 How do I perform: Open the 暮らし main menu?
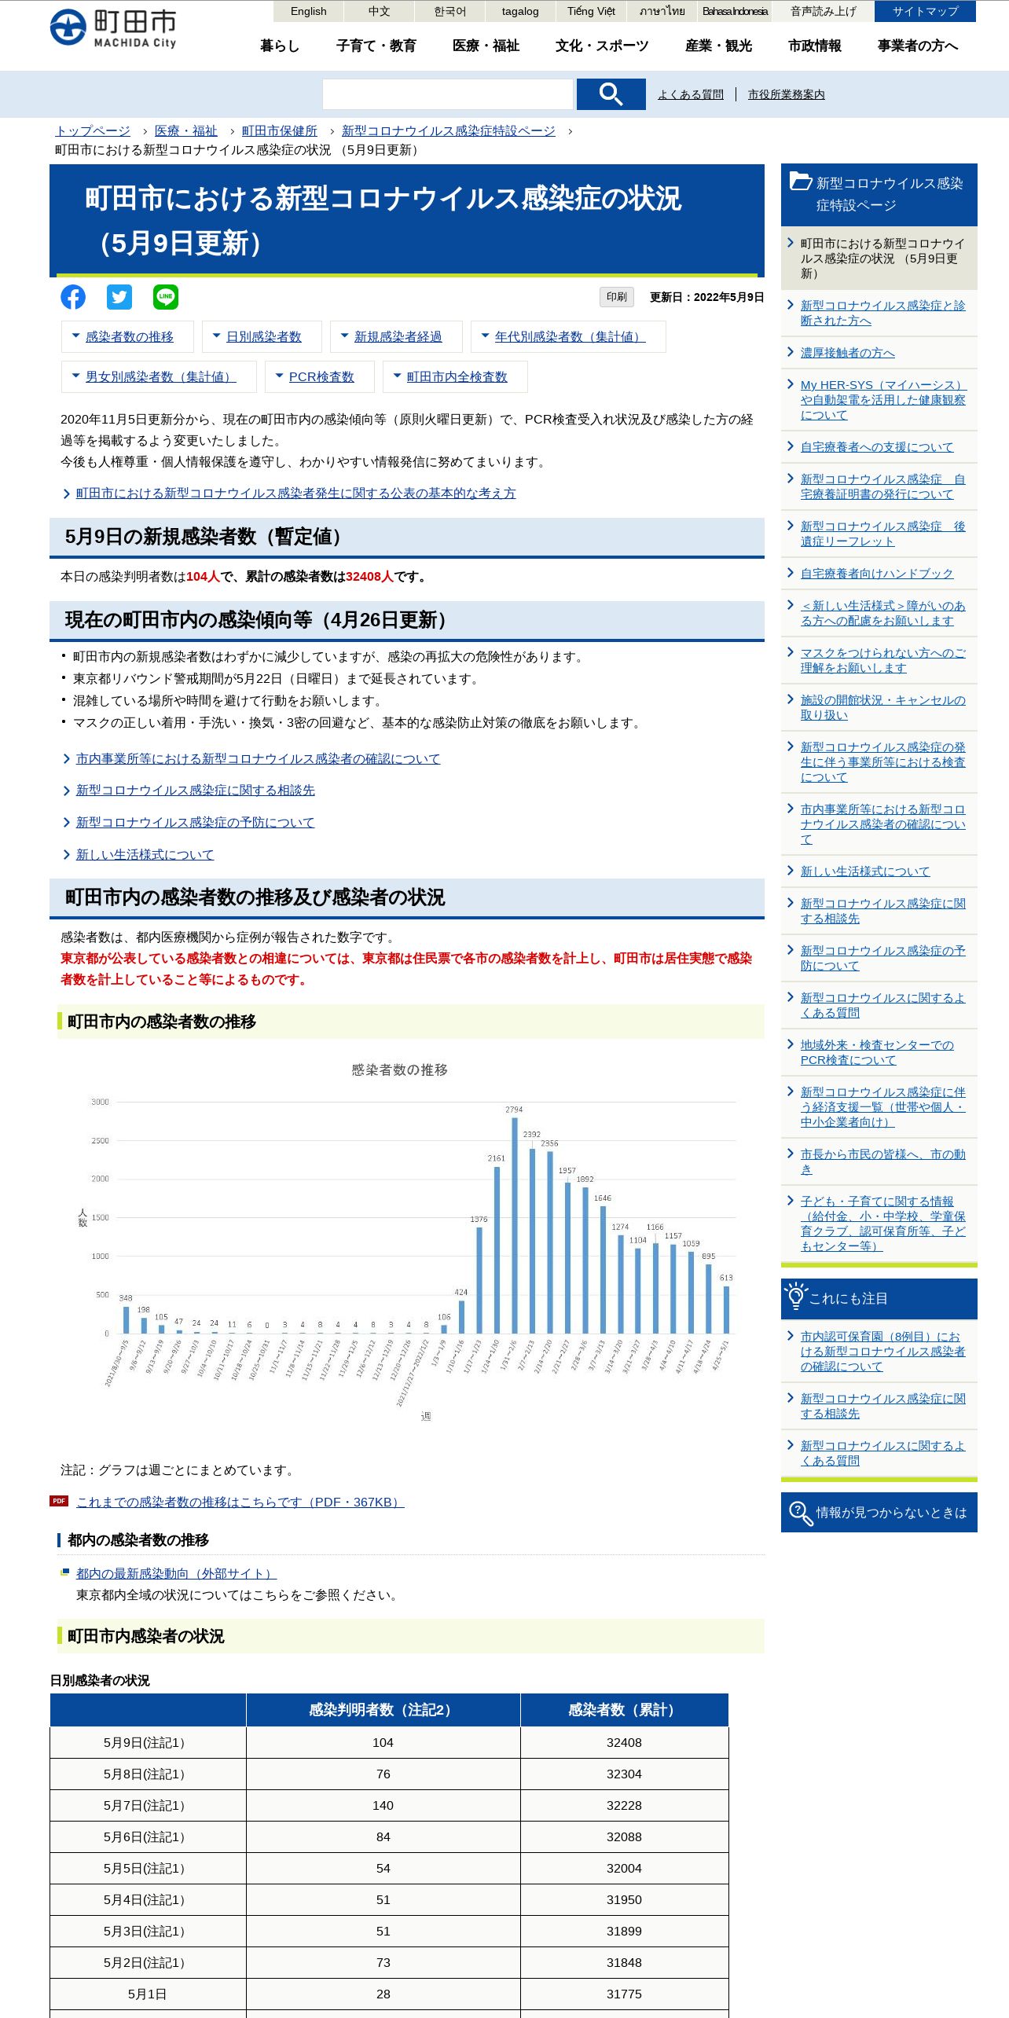tap(280, 46)
